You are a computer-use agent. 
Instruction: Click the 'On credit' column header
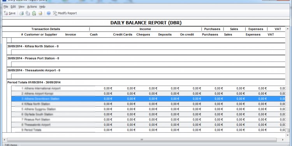click(x=187, y=34)
